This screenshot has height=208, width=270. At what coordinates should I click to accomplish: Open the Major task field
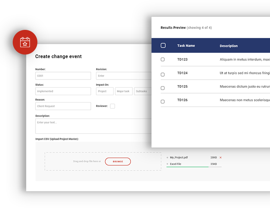[x=123, y=91]
